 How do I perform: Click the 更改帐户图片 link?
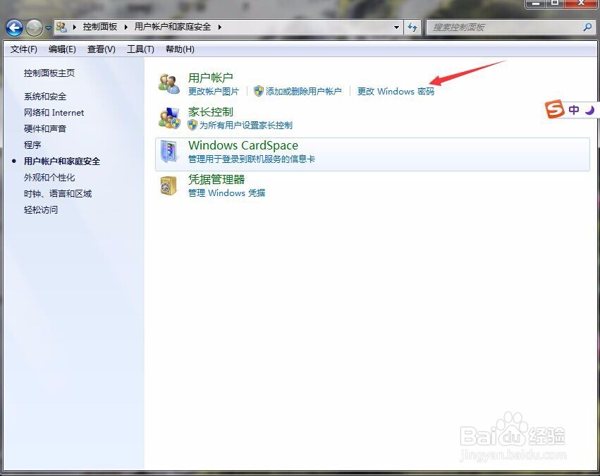214,91
